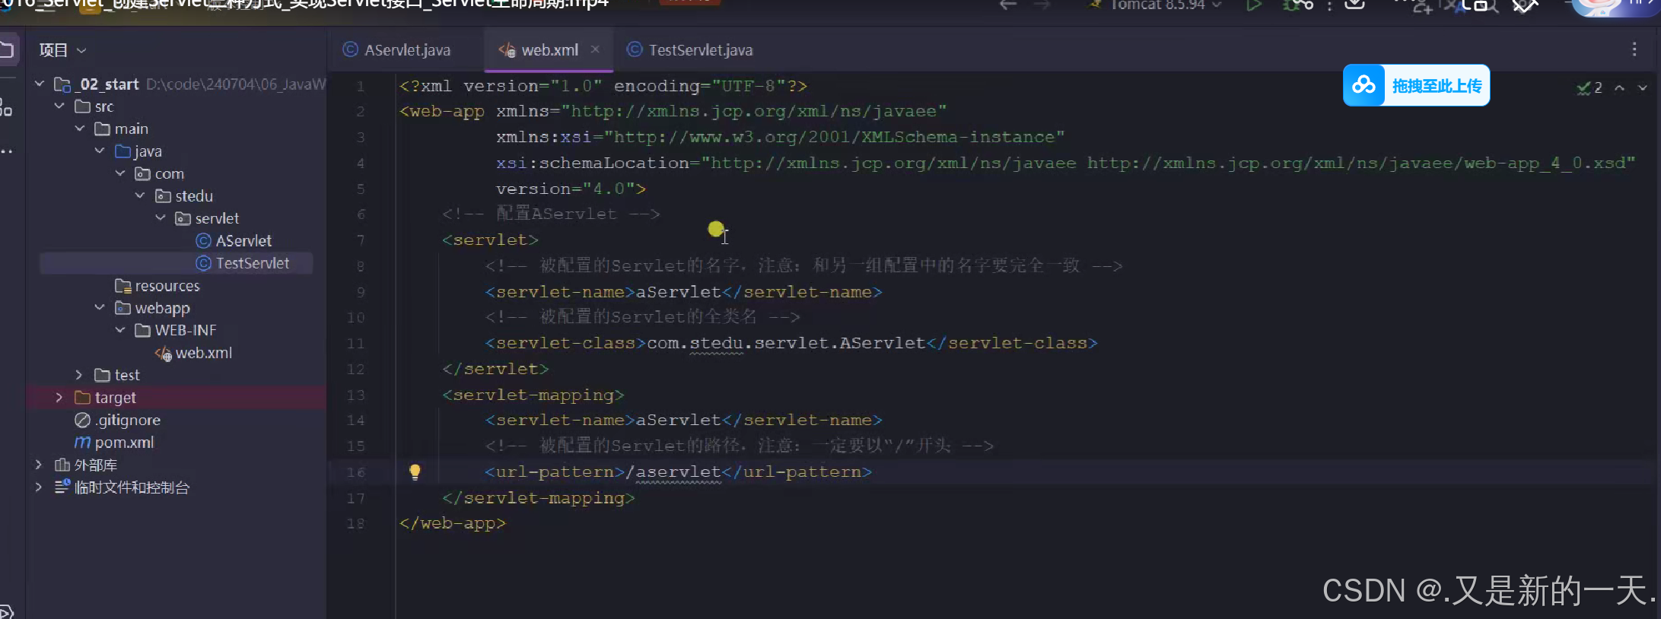Open the inspection checkmark widget showing 2

1589,87
